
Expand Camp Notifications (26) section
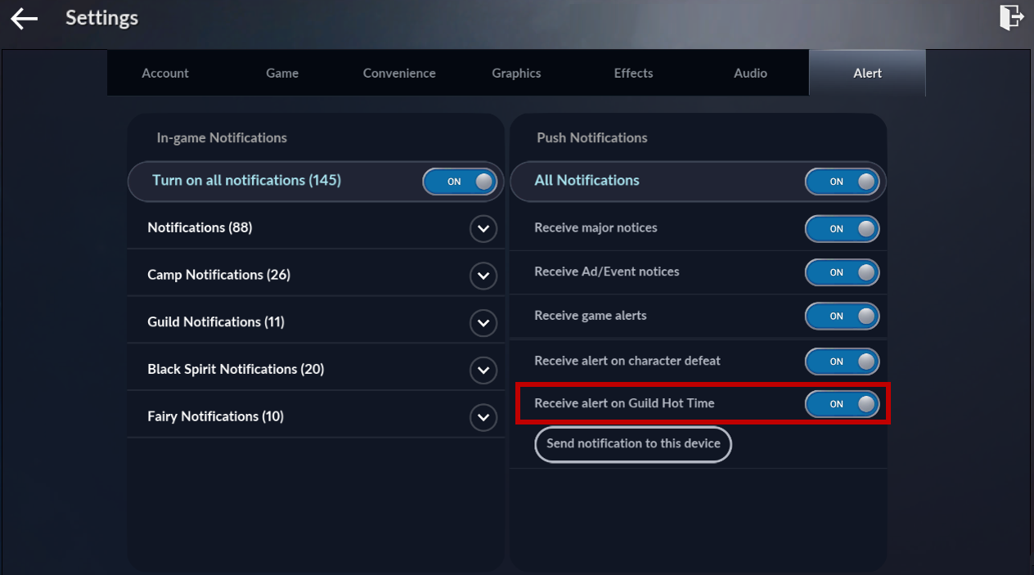tap(483, 276)
